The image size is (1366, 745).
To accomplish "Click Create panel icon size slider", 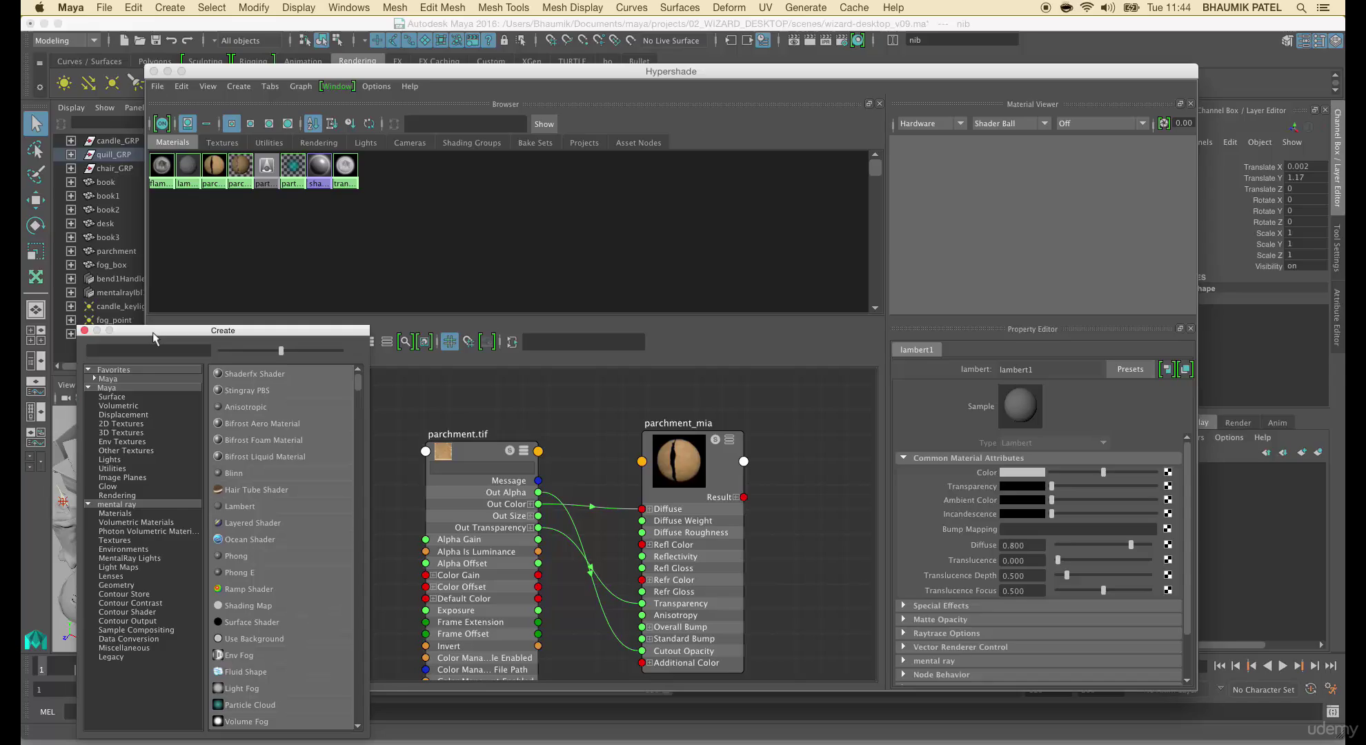I will [x=281, y=350].
